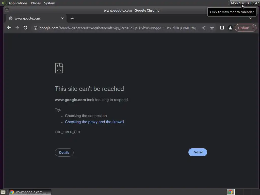Click the Reload button on error page
This screenshot has height=195, width=260.
click(x=198, y=152)
